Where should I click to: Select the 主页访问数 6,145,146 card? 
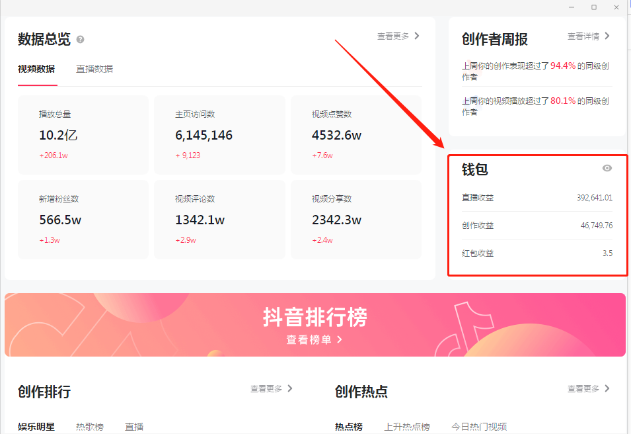219,134
